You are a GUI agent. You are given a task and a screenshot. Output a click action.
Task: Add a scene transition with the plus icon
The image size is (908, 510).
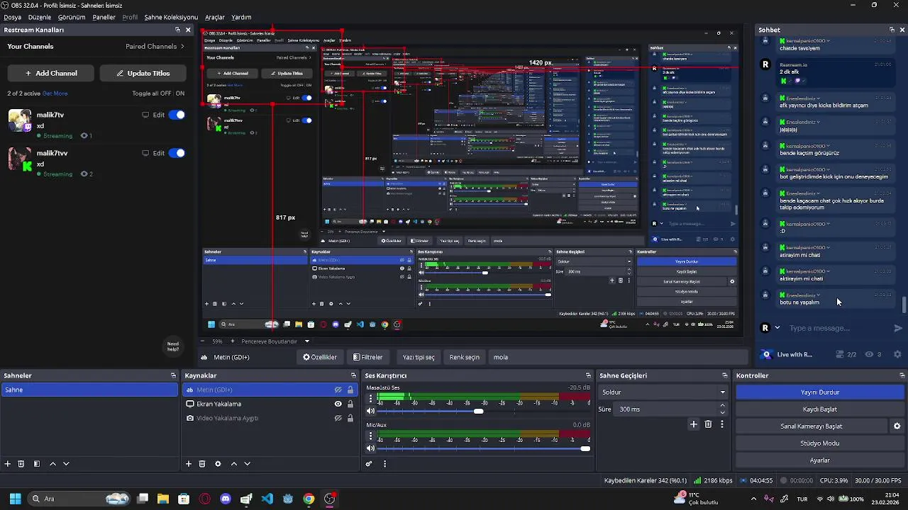click(x=694, y=424)
